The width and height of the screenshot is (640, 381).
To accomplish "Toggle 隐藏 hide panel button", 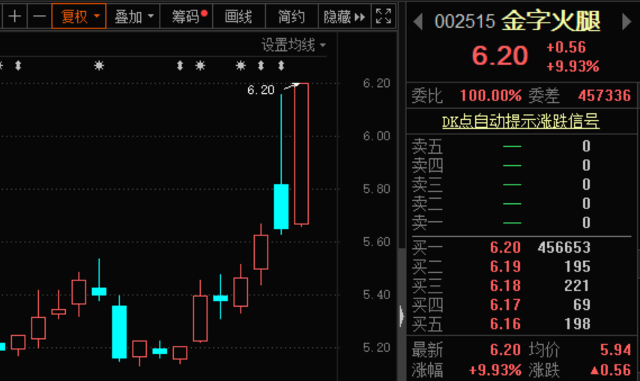I will click(344, 16).
